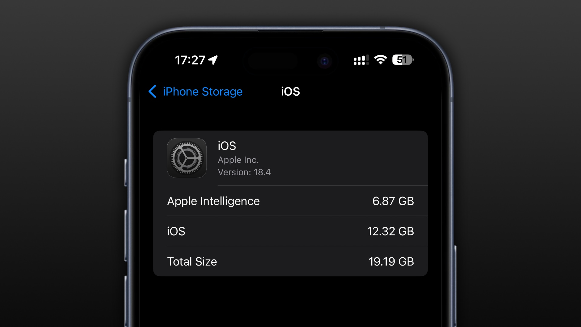Tap the Total Size row

pos(290,262)
